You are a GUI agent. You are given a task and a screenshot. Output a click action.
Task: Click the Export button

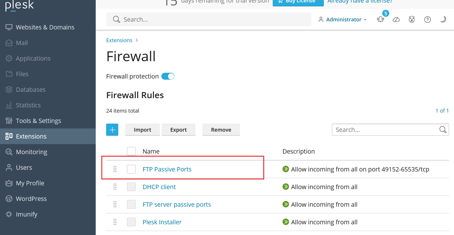[178, 130]
